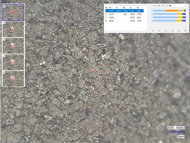Click the light blue Fe segment in bar 3
This screenshot has width=190, height=143.
click(165, 17)
